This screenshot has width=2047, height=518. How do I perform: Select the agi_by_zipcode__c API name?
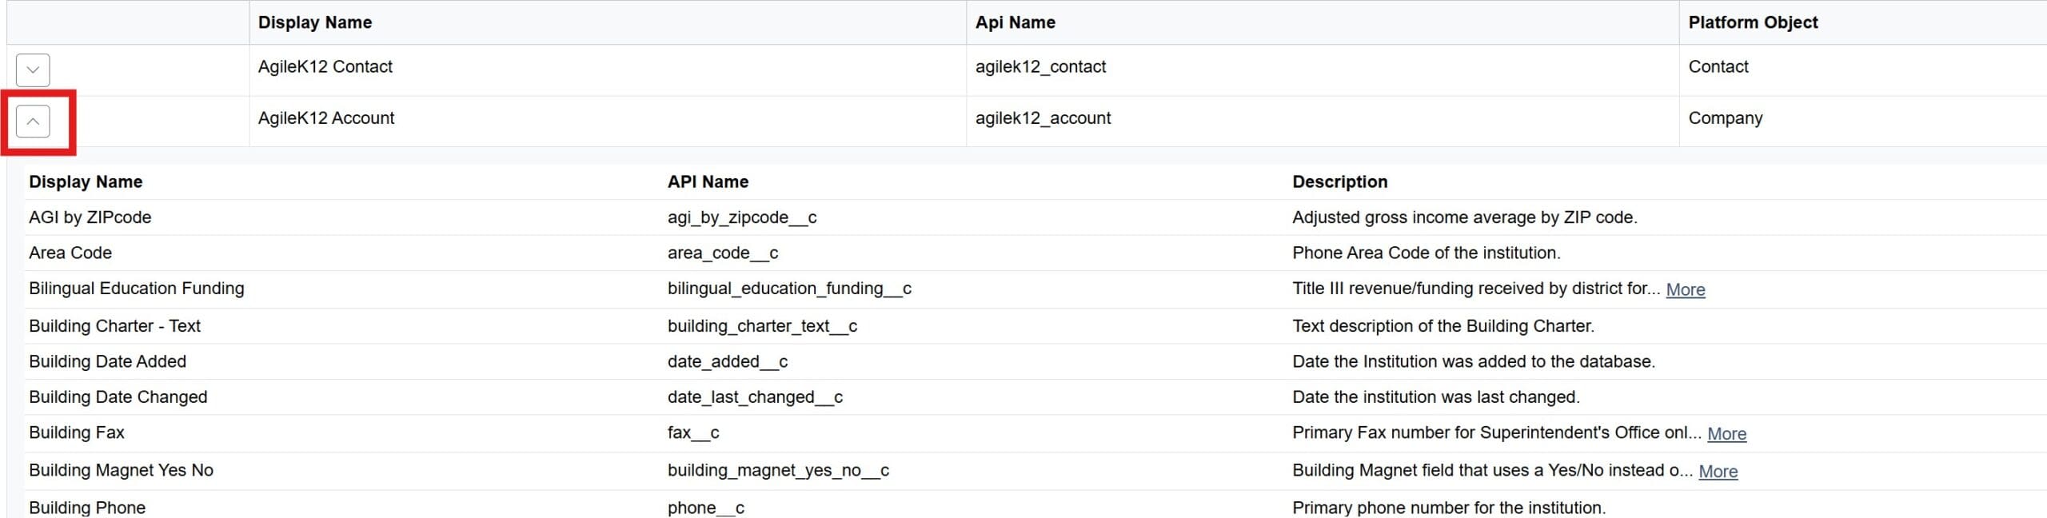click(x=742, y=217)
